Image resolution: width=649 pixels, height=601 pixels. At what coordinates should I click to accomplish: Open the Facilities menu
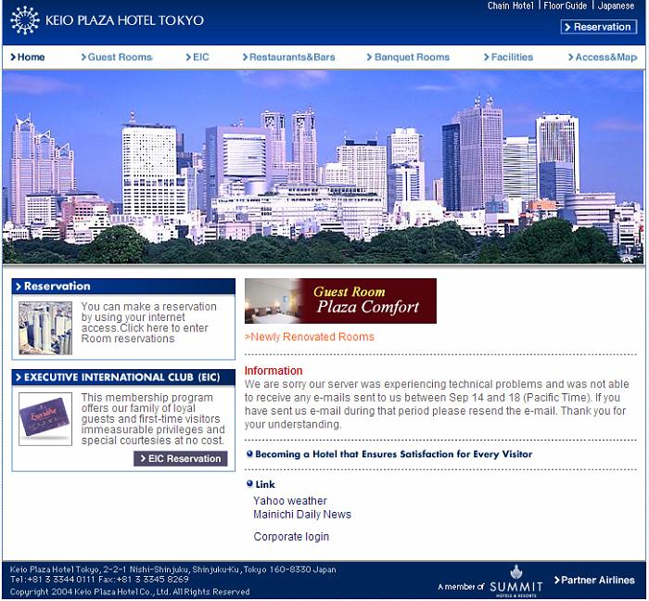point(509,58)
